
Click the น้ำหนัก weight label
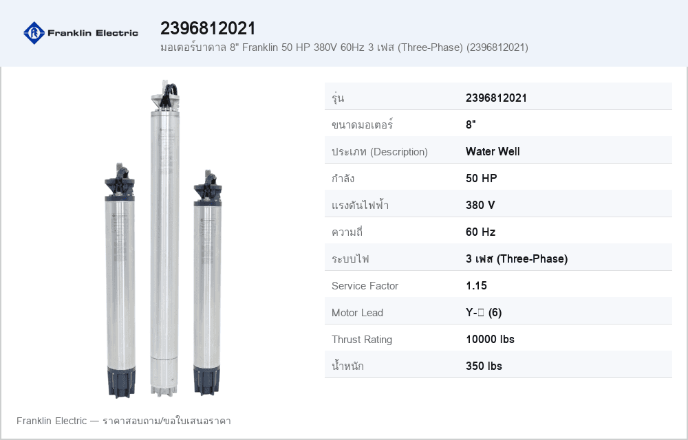click(x=347, y=366)
